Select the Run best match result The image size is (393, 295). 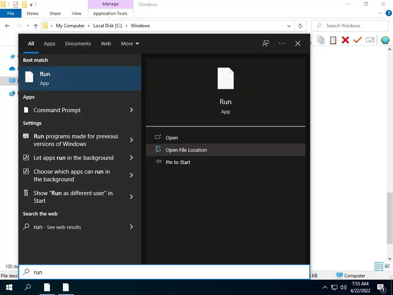point(80,78)
